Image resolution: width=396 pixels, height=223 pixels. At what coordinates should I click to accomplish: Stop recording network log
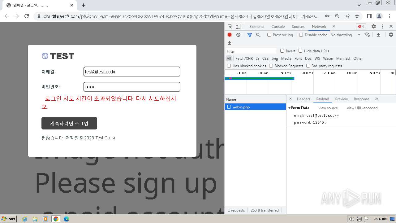230,35
